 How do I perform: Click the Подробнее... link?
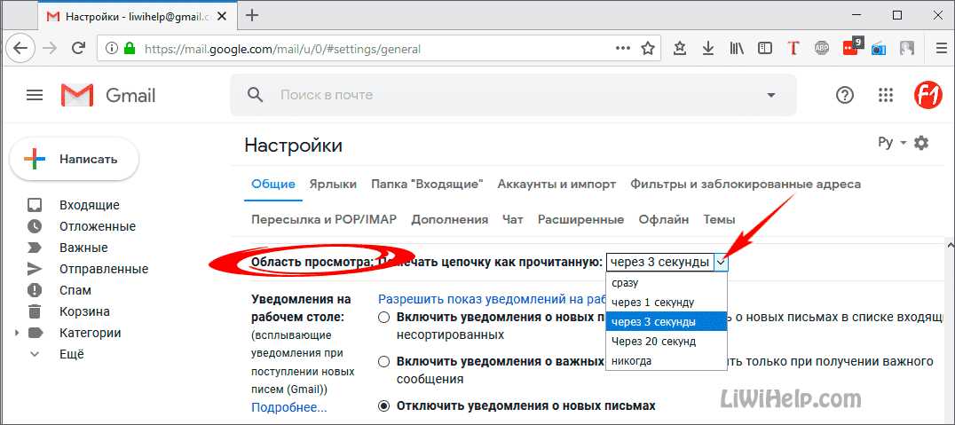point(288,407)
